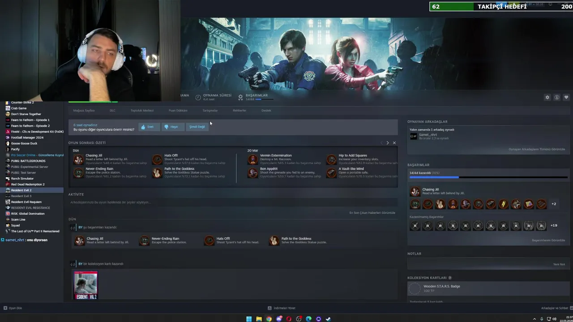
Task: Open Discord from taskbar
Action: 279,319
